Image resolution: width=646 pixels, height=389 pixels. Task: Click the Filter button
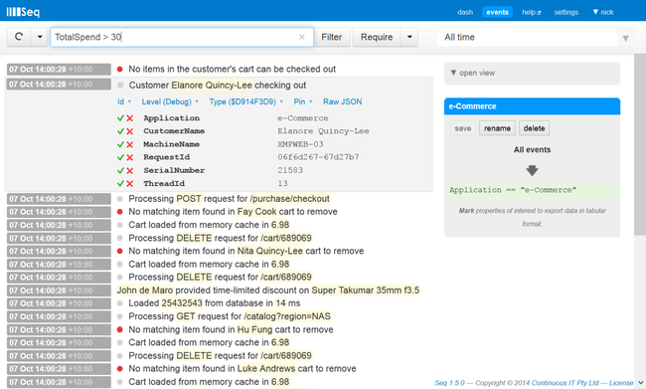(332, 37)
